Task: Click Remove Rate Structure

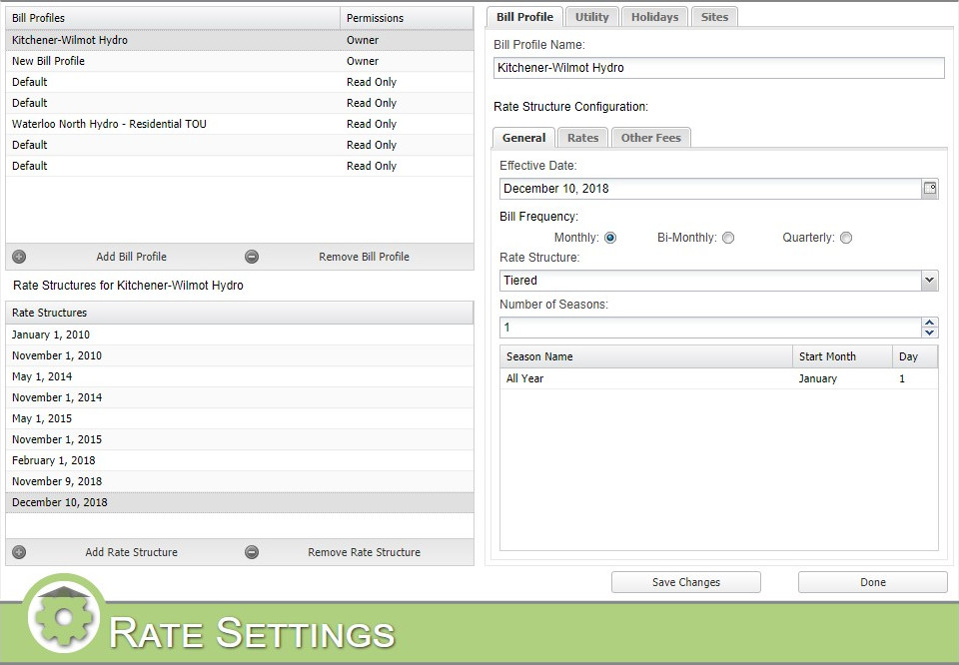Action: (x=364, y=552)
